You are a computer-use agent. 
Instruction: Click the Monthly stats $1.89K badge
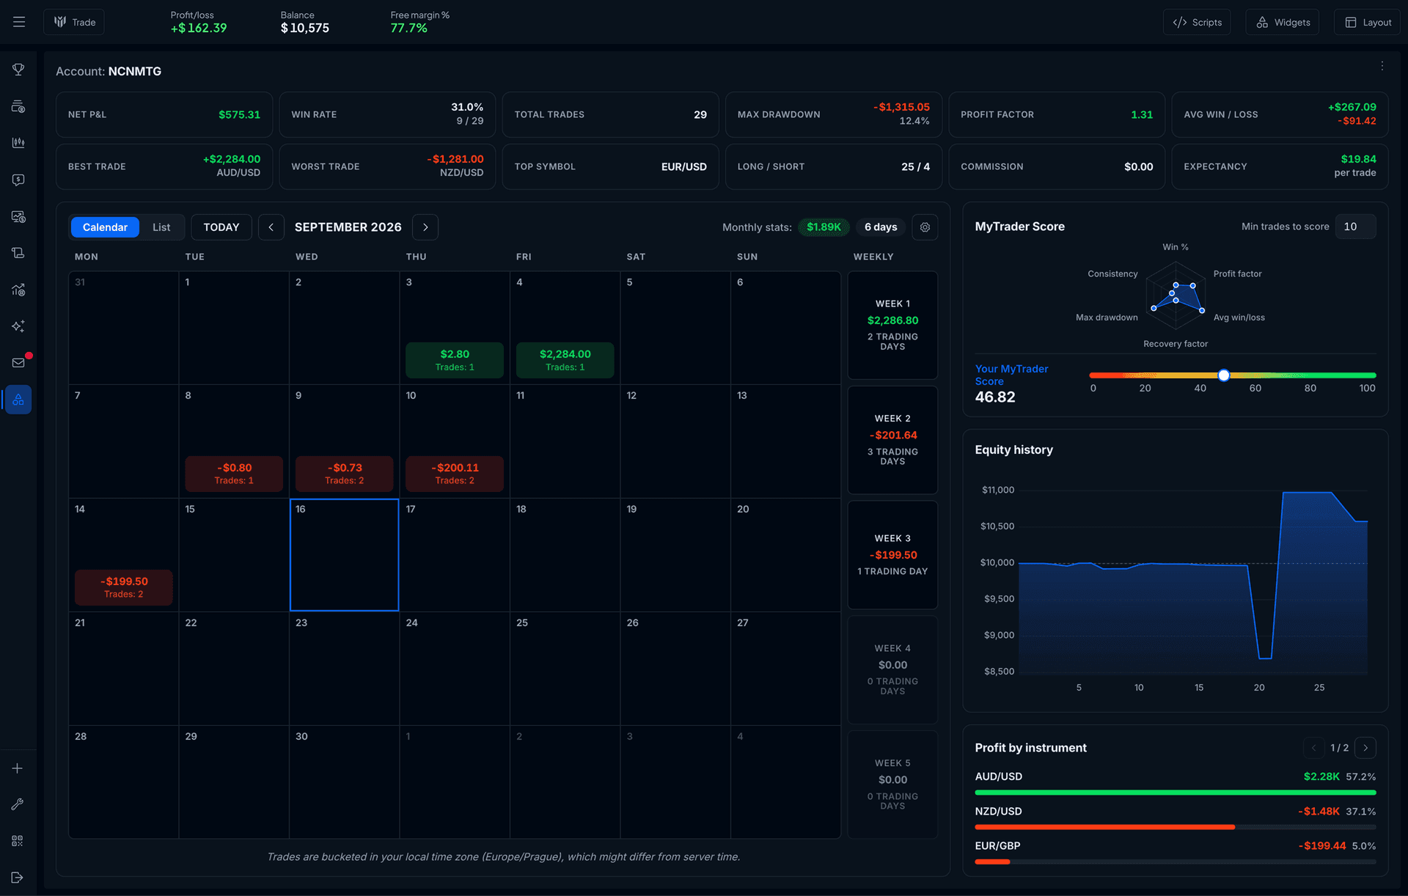click(824, 227)
